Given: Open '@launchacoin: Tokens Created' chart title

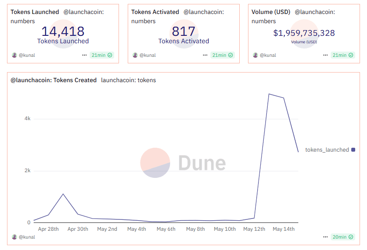Looking at the screenshot, I should click(x=54, y=80).
